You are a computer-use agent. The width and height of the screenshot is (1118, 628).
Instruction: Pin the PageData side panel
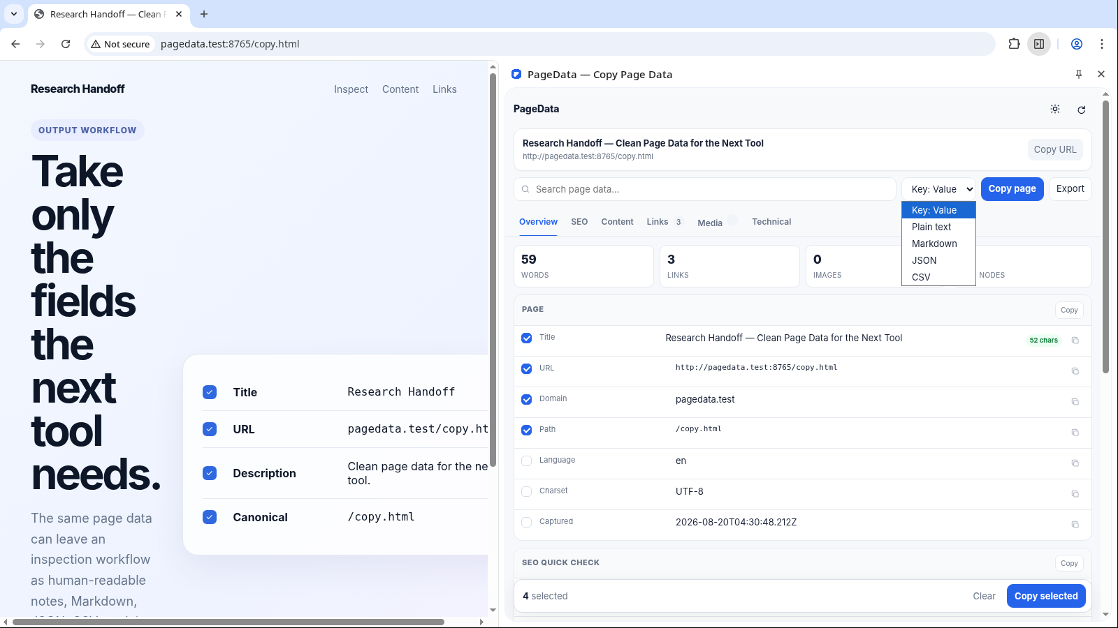[1079, 74]
